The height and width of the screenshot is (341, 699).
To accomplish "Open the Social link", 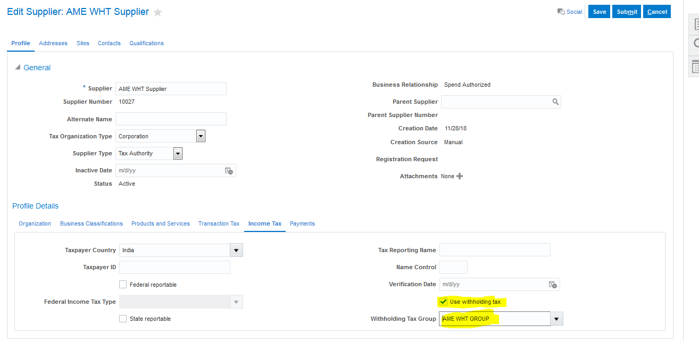I will click(575, 12).
